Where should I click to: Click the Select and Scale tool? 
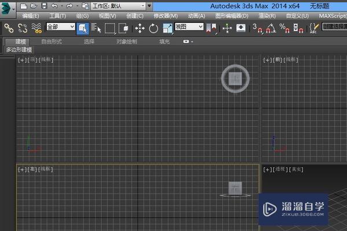(x=167, y=27)
